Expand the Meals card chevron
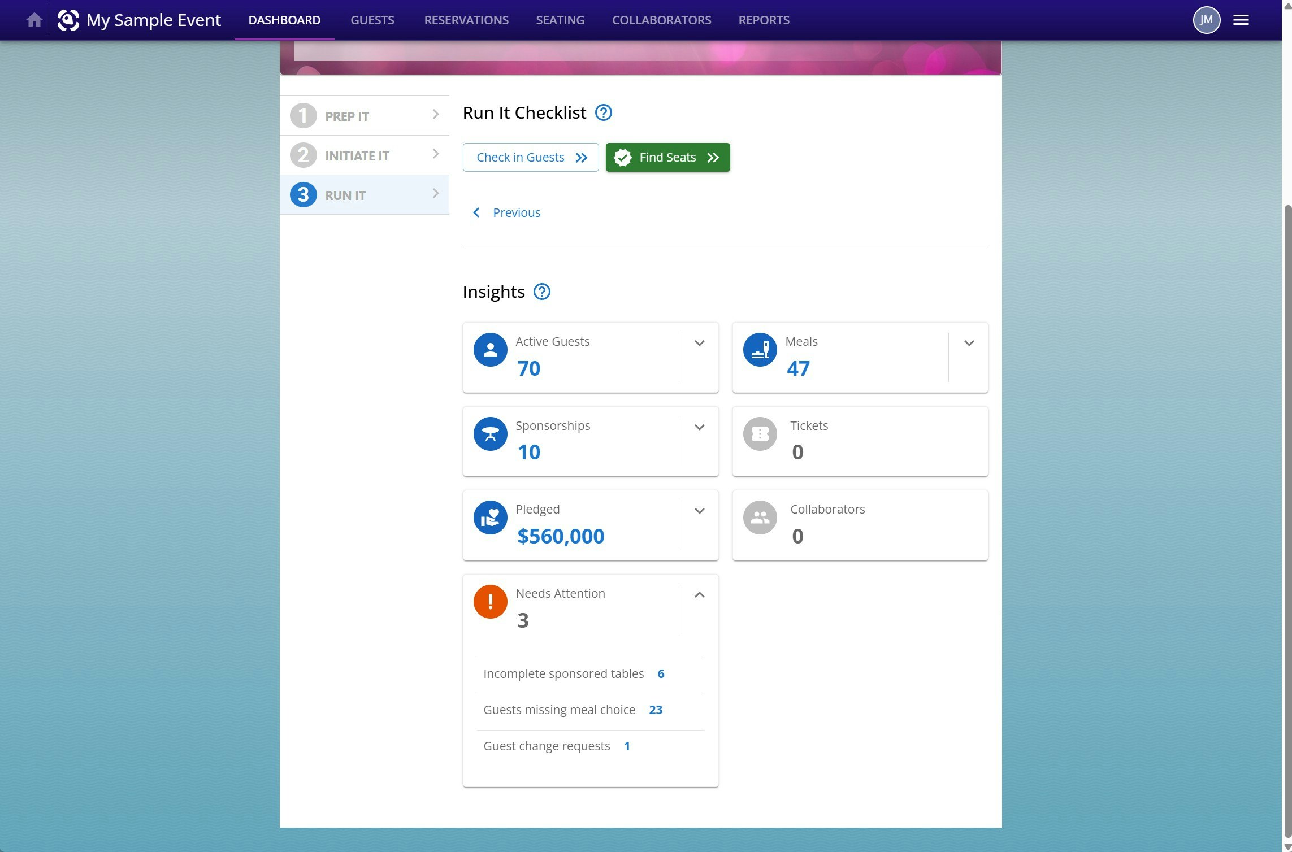The width and height of the screenshot is (1292, 852). coord(969,343)
